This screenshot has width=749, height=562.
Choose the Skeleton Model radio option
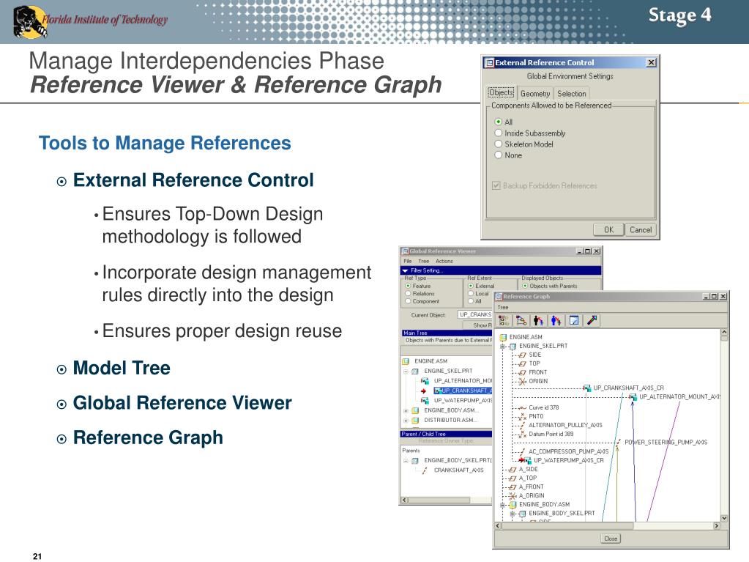click(498, 144)
